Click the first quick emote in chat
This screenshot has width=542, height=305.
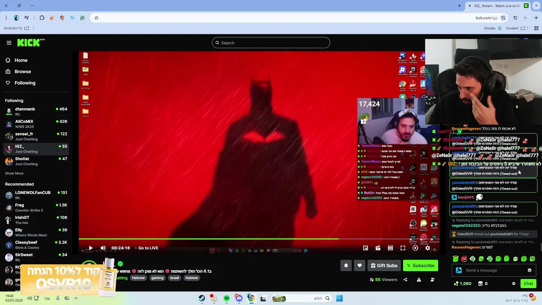[x=456, y=259]
